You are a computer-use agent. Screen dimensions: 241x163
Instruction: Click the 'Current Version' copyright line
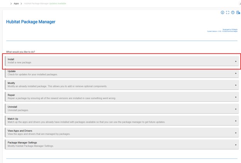coord(222,31)
